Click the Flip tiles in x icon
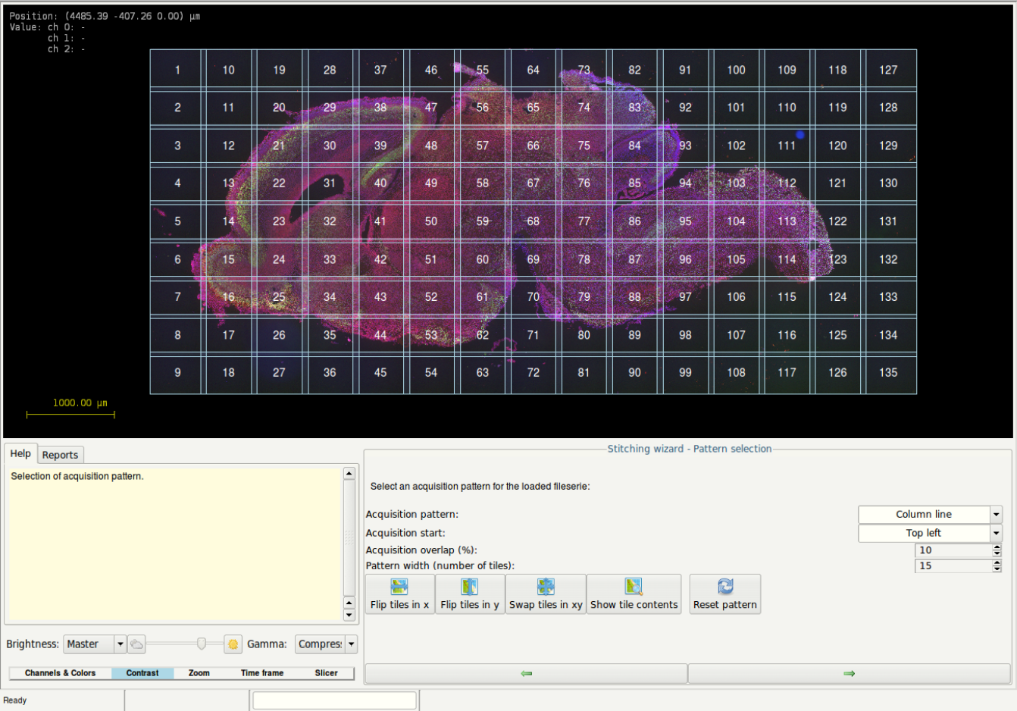1017x711 pixels. click(399, 587)
